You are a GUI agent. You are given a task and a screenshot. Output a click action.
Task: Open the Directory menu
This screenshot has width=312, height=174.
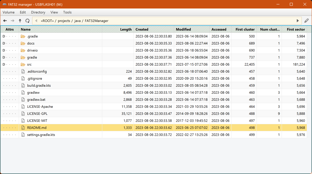coord(38,12)
